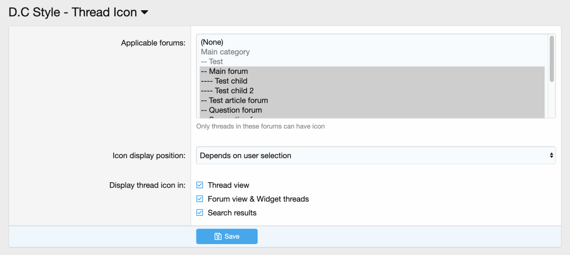Image resolution: width=570 pixels, height=255 pixels.
Task: Disable the Search results checkbox
Action: click(x=199, y=213)
